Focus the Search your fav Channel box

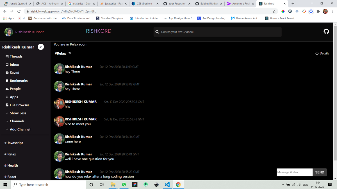(x=217, y=32)
